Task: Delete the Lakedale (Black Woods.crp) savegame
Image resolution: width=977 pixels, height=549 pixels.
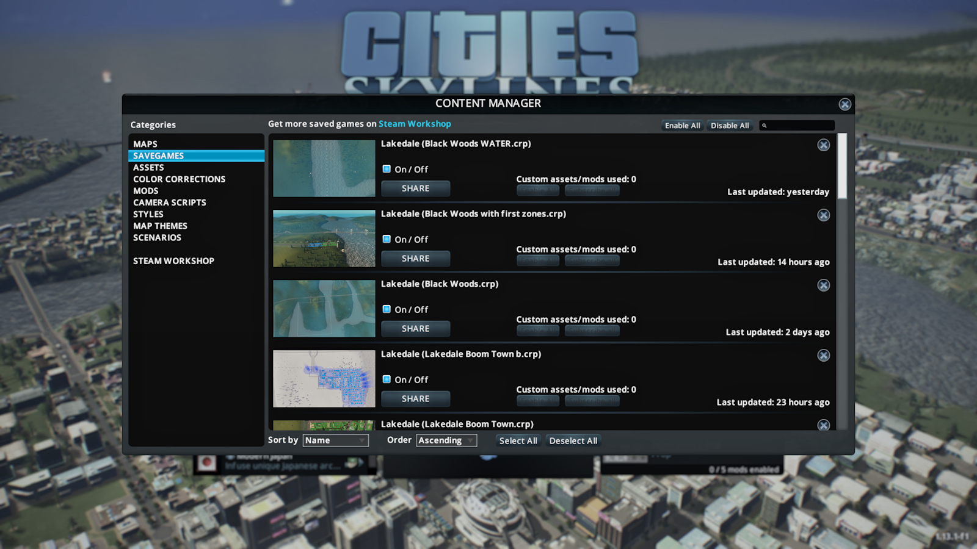Action: click(824, 285)
